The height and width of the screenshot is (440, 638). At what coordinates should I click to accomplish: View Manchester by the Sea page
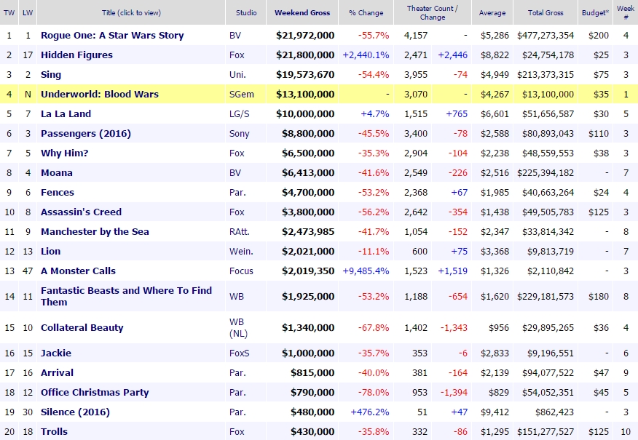click(x=95, y=231)
